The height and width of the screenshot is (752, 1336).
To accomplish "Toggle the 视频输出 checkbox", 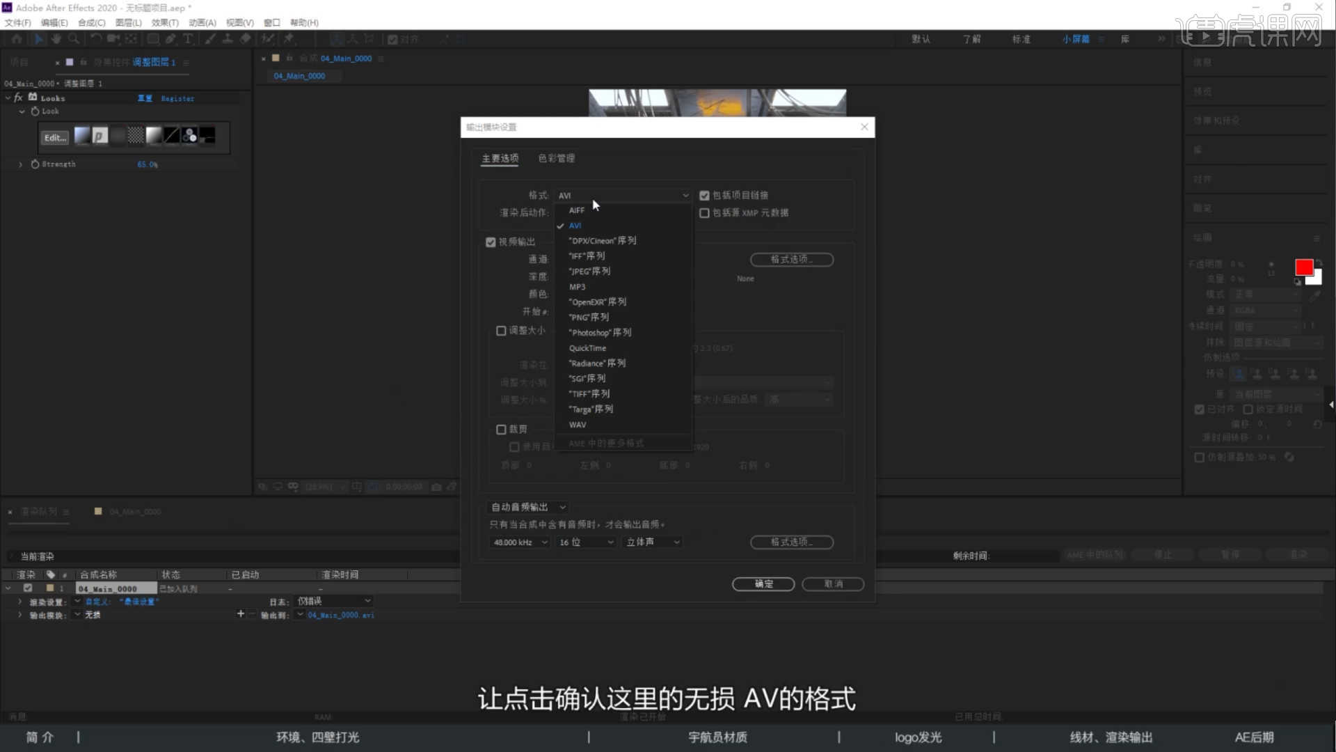I will point(491,242).
